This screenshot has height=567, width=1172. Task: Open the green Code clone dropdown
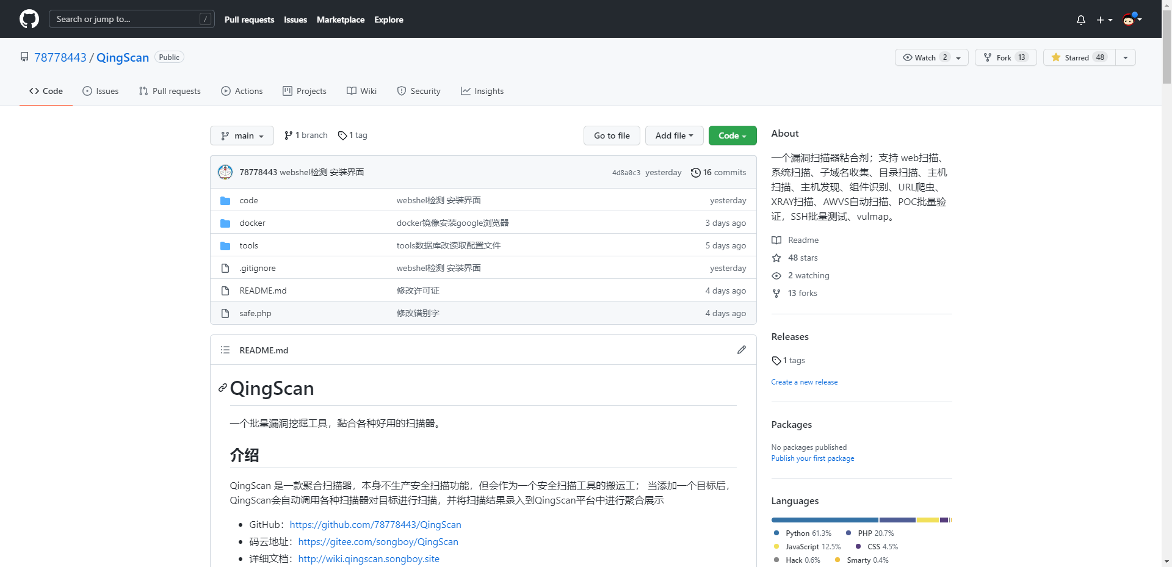tap(733, 135)
